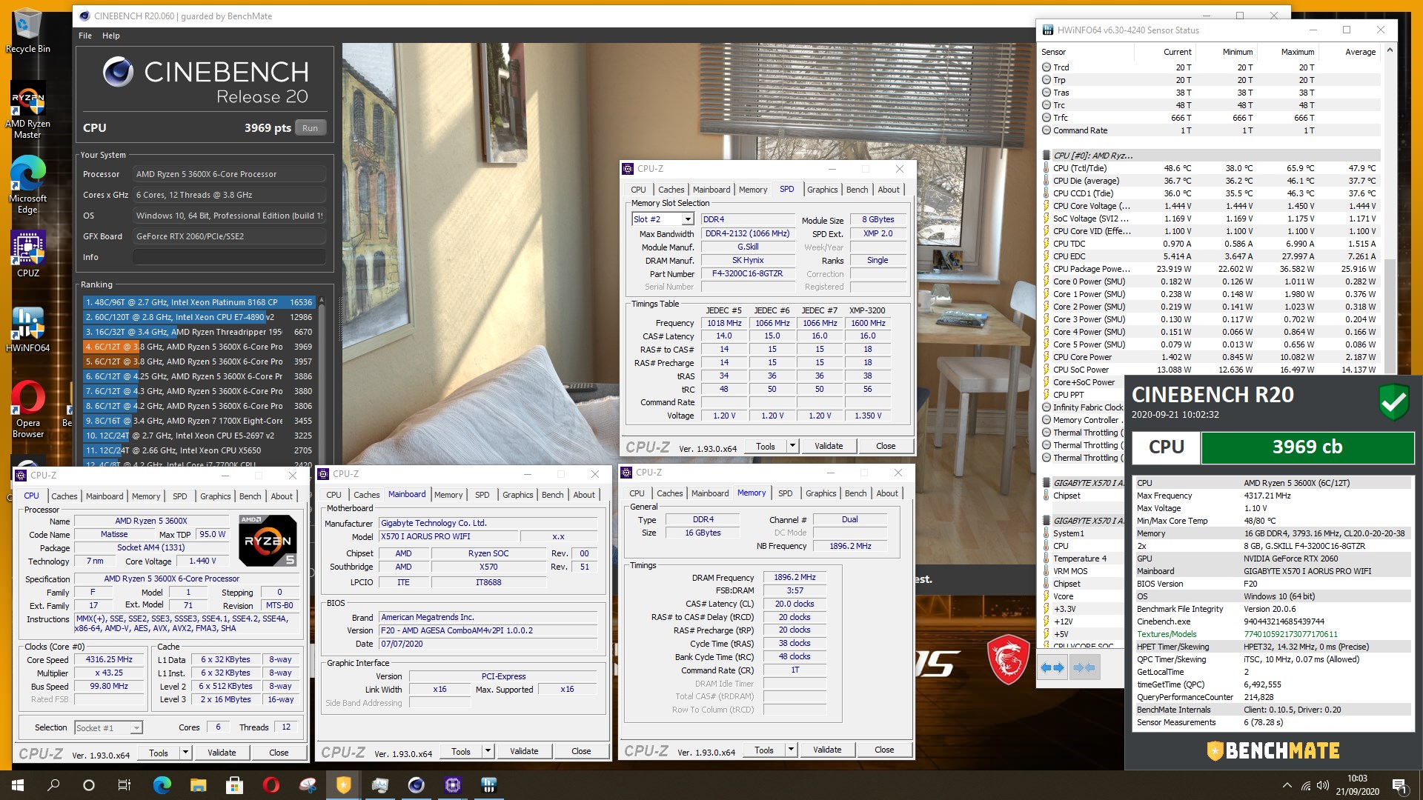Open File Explorer from the taskbar

coord(199,785)
